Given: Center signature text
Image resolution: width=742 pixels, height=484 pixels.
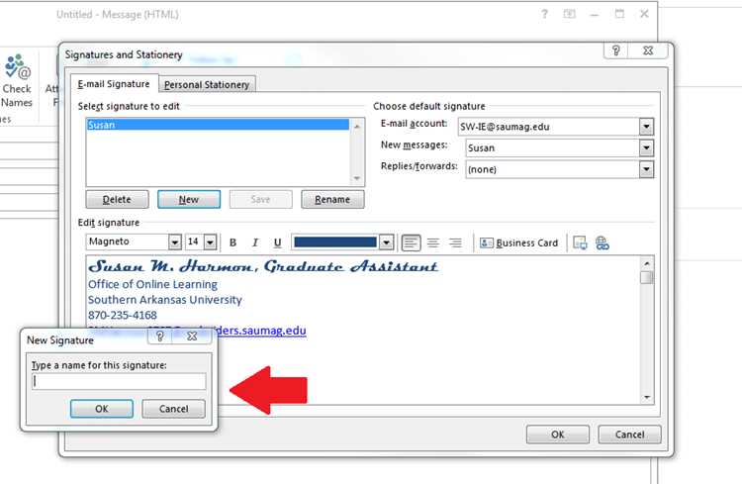Looking at the screenshot, I should [x=433, y=242].
